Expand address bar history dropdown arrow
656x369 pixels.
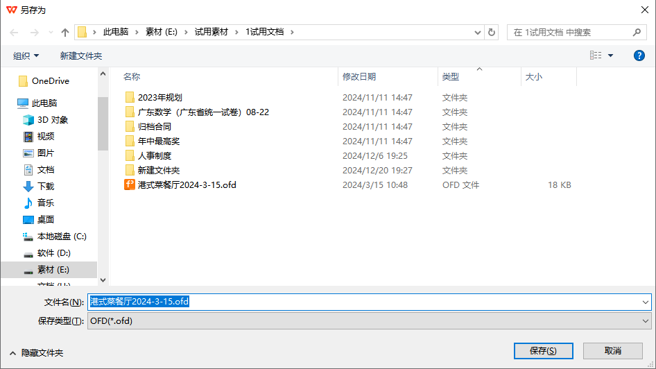tap(477, 32)
